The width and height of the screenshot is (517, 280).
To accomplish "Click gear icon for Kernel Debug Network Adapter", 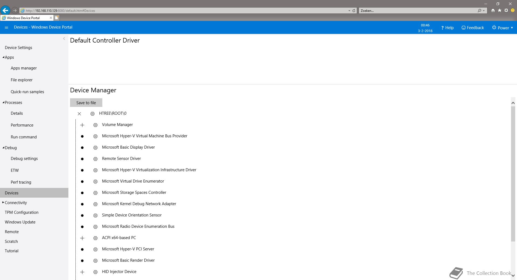I will pyautogui.click(x=95, y=204).
